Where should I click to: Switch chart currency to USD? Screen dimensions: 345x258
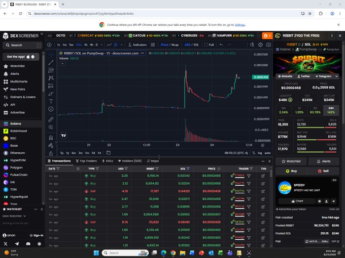187,45
